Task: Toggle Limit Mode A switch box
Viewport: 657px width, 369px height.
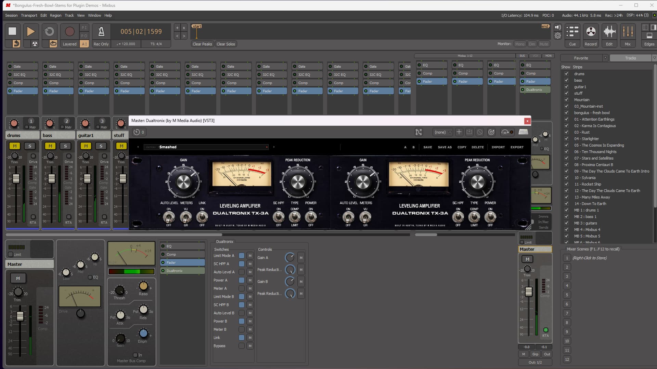Action: [242, 256]
